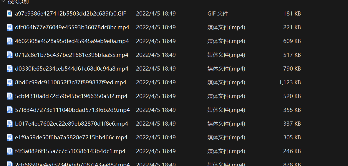
Task: Click the date of the 609 KB file
Action: coord(156,41)
